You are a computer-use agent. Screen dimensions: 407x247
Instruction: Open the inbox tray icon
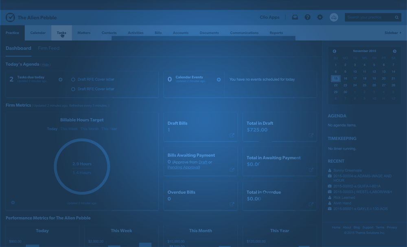point(295,17)
